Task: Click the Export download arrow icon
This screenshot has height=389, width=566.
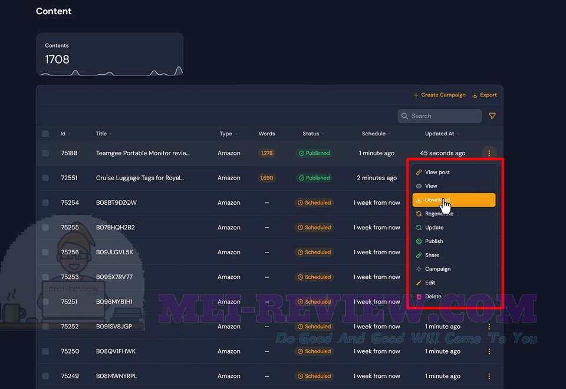Action: click(475, 95)
